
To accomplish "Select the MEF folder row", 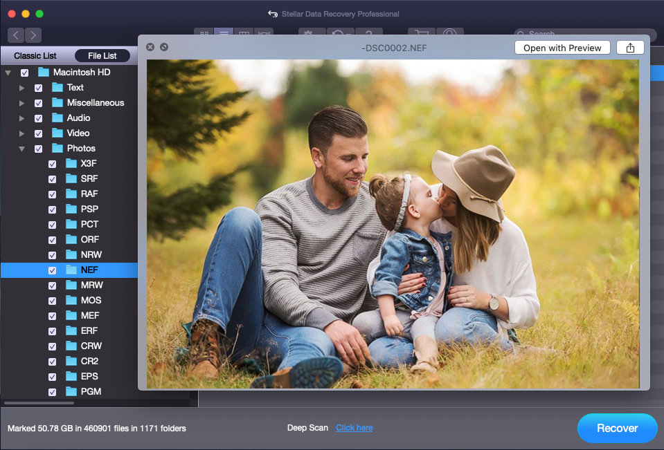I will coord(69,316).
